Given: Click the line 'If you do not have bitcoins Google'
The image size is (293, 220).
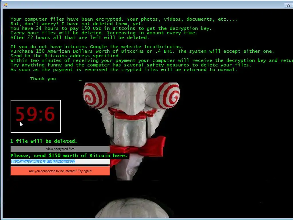Looking at the screenshot, I should tap(97, 47).
